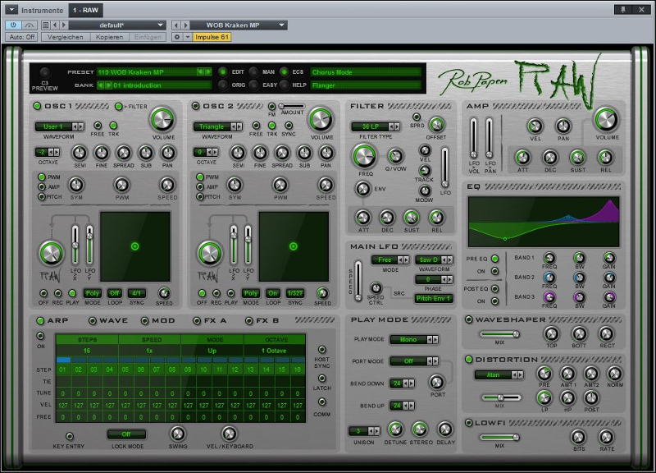Toggle the plugin power bypass button
This screenshot has height=473, width=656.
(13, 25)
